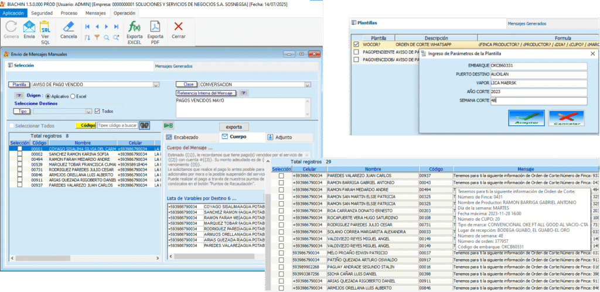Open the Seguridad menu
600x292 pixels.
coord(42,13)
